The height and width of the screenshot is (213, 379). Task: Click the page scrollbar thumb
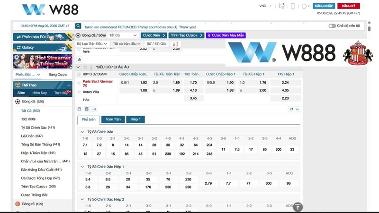click(369, 29)
